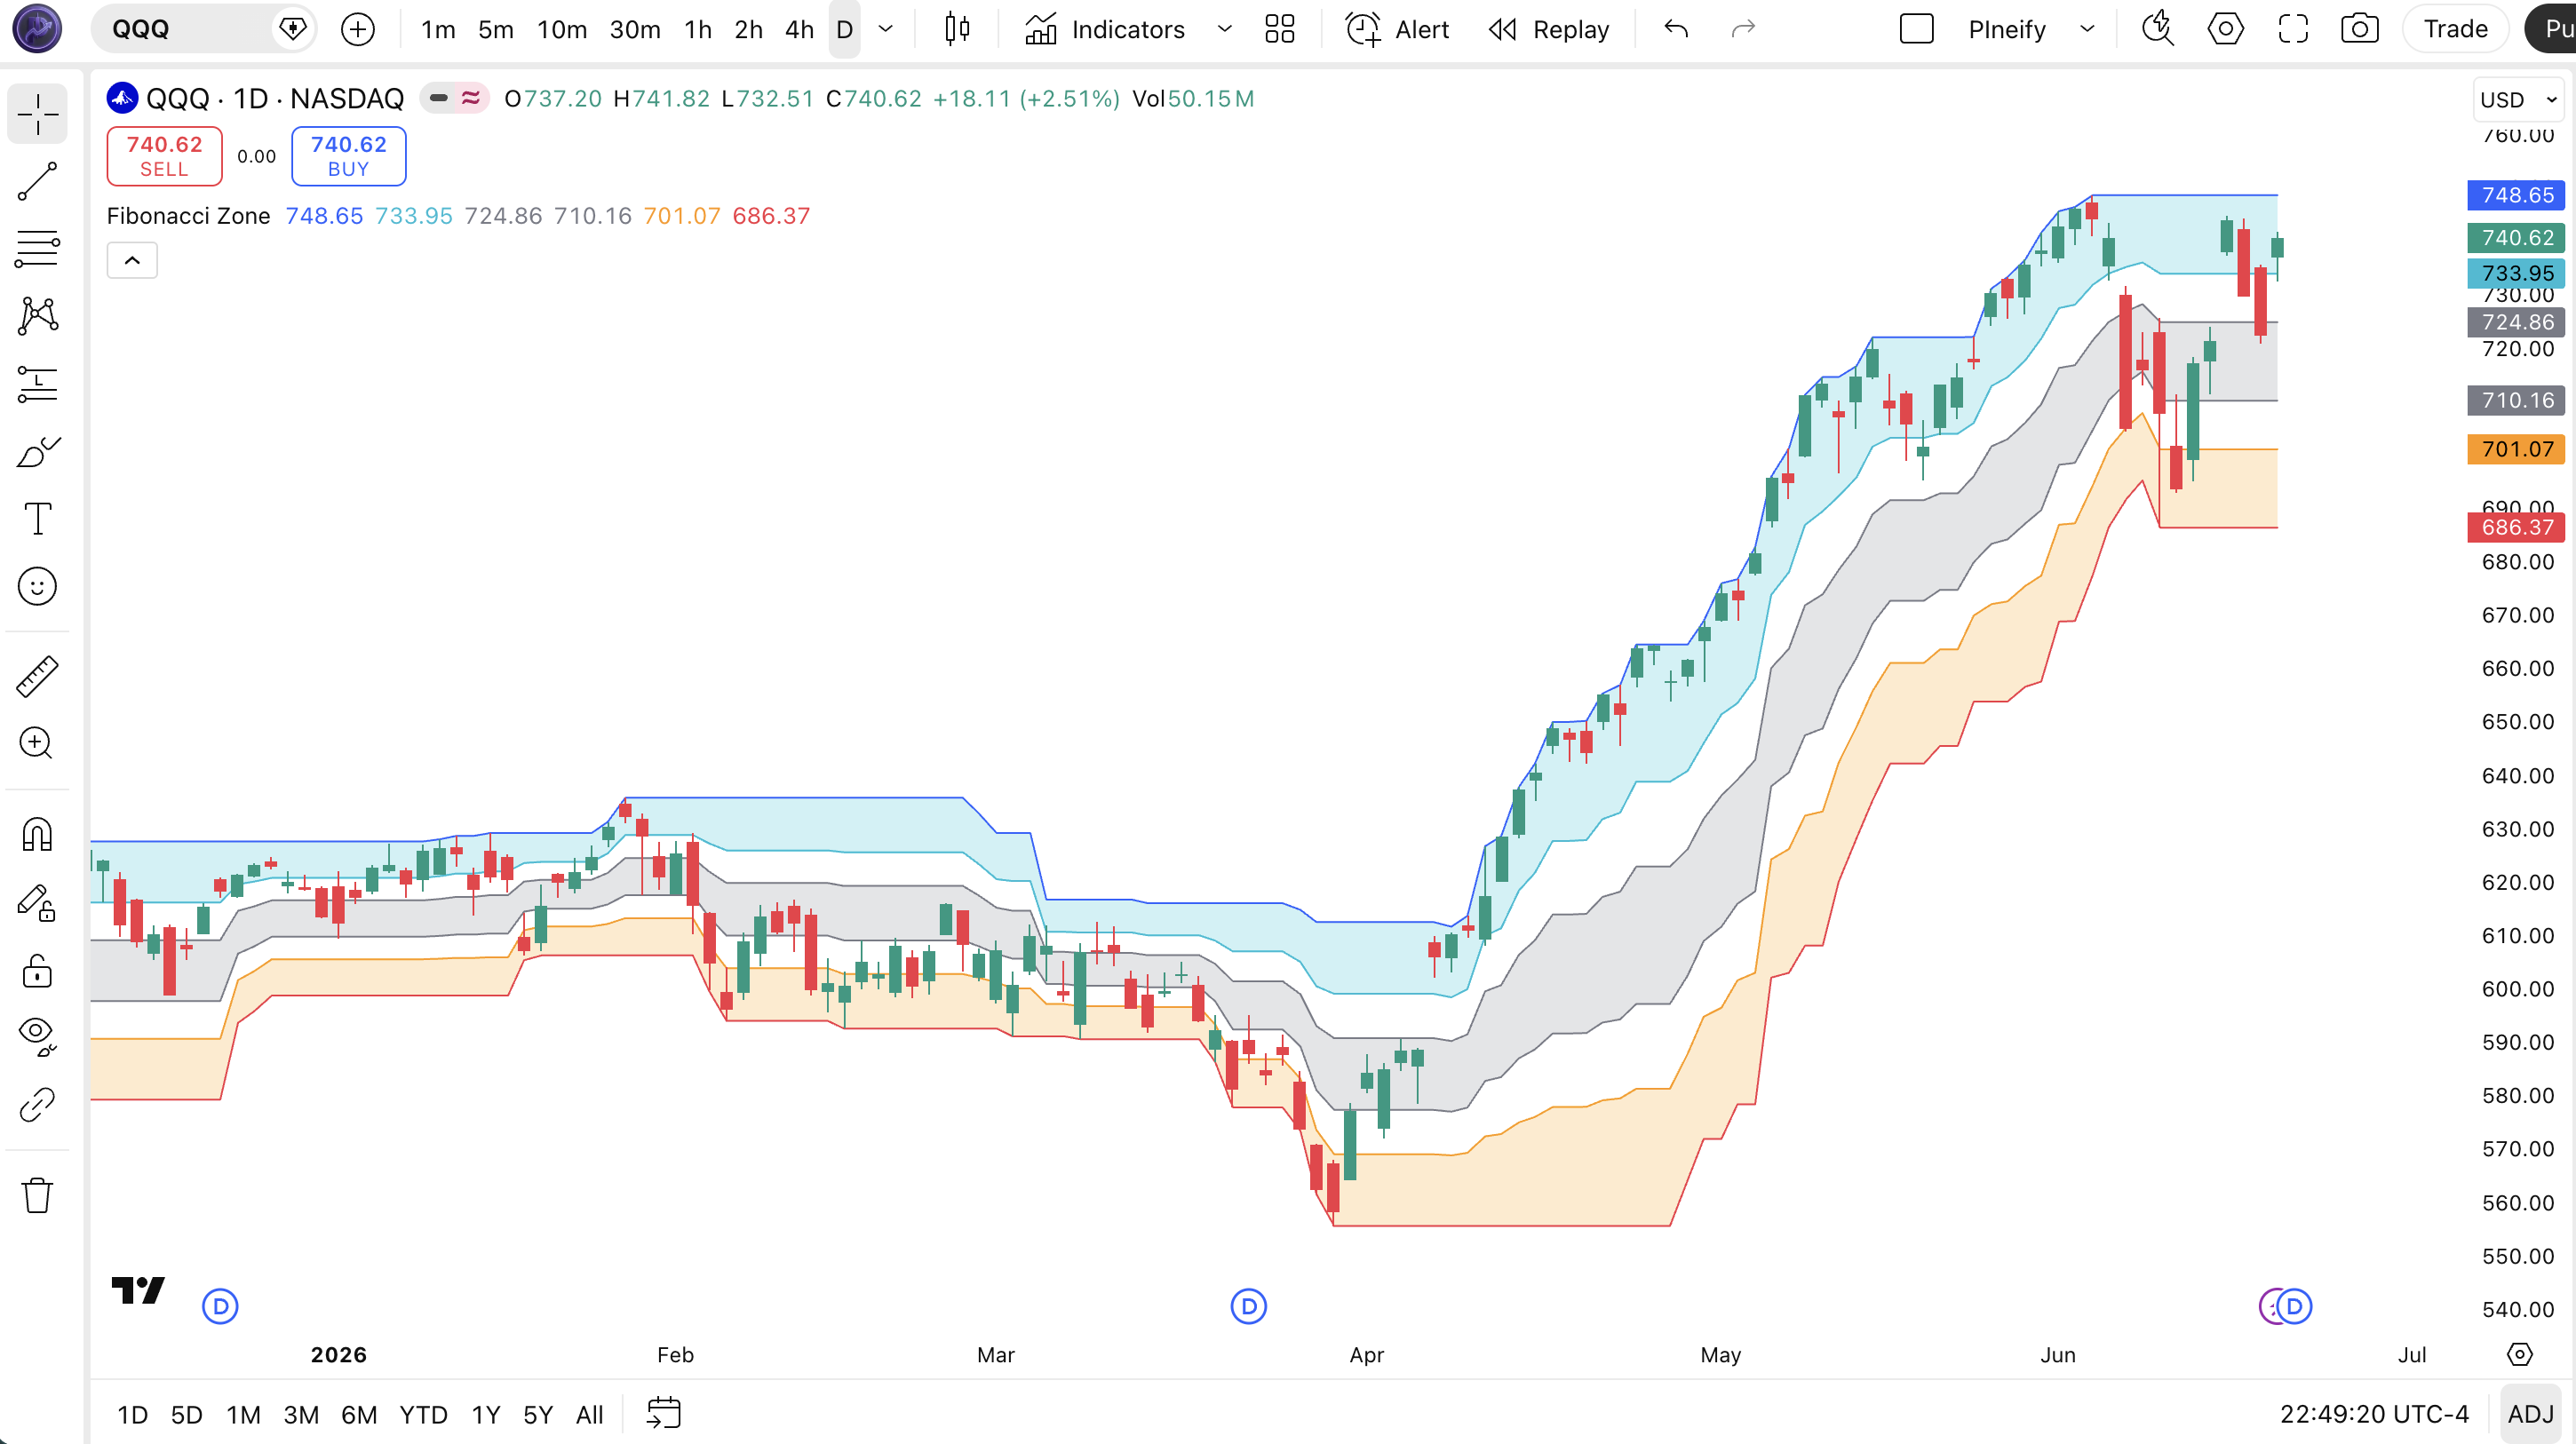The height and width of the screenshot is (1444, 2576).
Task: Click the 748.65 blue price label
Action: [2516, 195]
